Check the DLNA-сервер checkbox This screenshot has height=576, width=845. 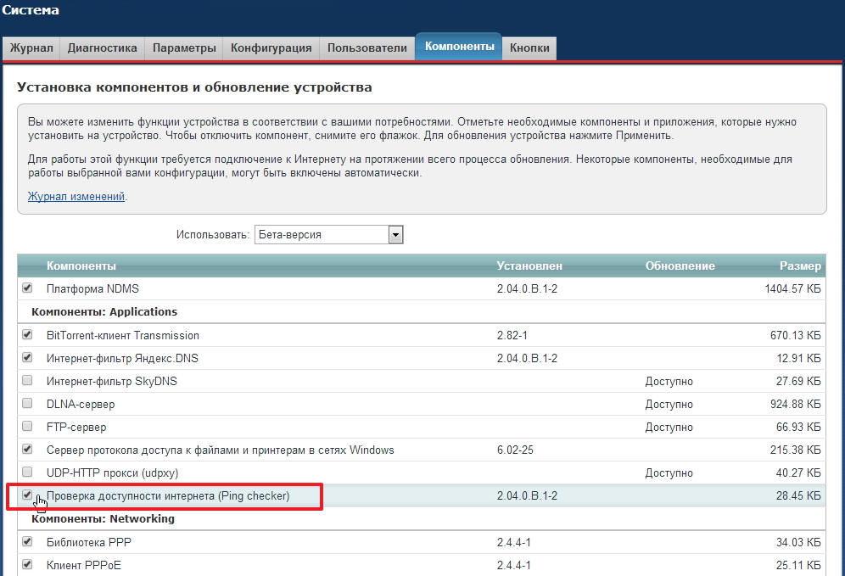click(x=27, y=404)
